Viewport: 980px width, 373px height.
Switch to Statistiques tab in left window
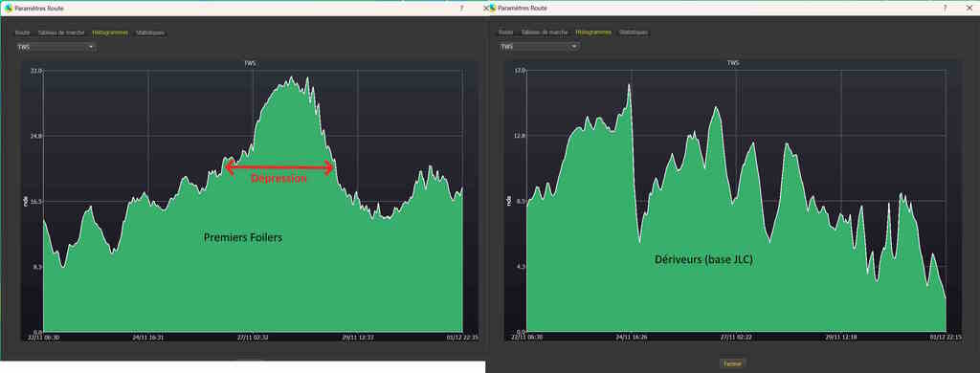[x=150, y=33]
